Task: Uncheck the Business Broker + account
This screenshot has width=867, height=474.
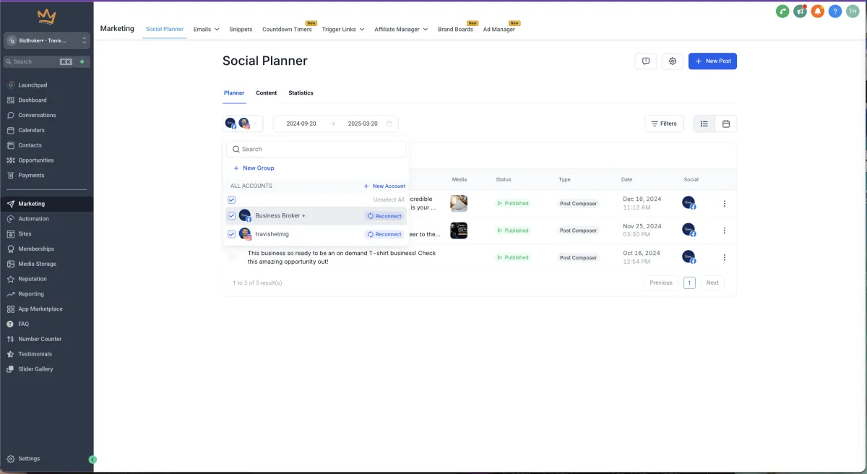Action: point(232,216)
